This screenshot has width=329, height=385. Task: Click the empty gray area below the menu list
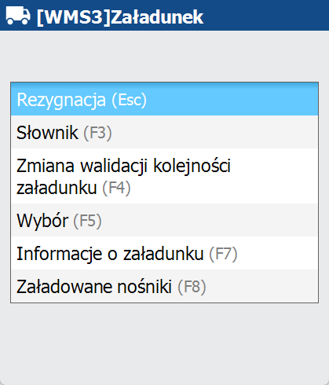pos(164,343)
